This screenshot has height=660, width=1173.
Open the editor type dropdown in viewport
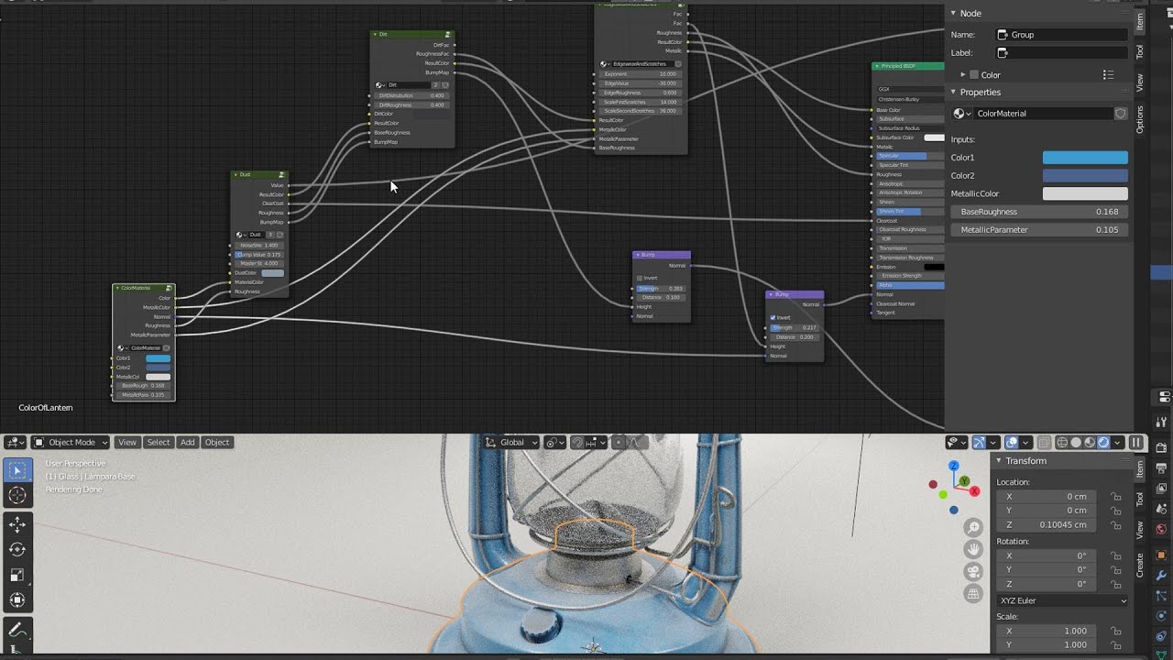[16, 443]
